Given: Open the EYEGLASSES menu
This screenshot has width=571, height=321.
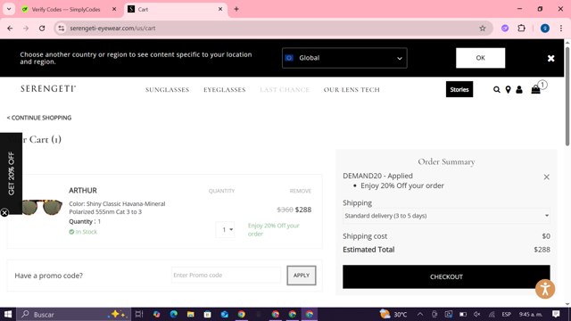Looking at the screenshot, I should tap(224, 90).
